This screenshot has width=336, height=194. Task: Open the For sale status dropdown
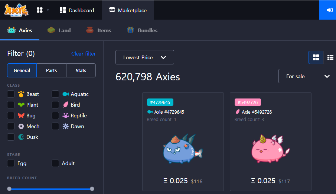tap(307, 76)
